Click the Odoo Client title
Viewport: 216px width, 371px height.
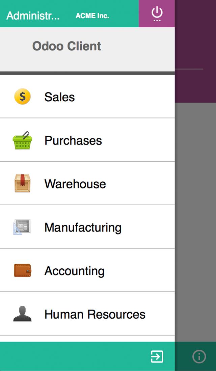(66, 46)
